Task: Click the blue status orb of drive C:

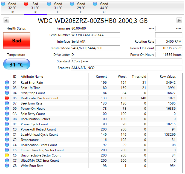Action: tap(95, 4)
